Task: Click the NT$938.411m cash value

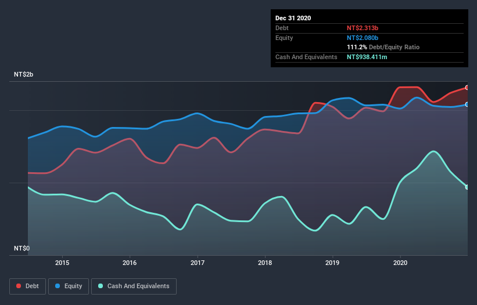Action: click(x=367, y=57)
